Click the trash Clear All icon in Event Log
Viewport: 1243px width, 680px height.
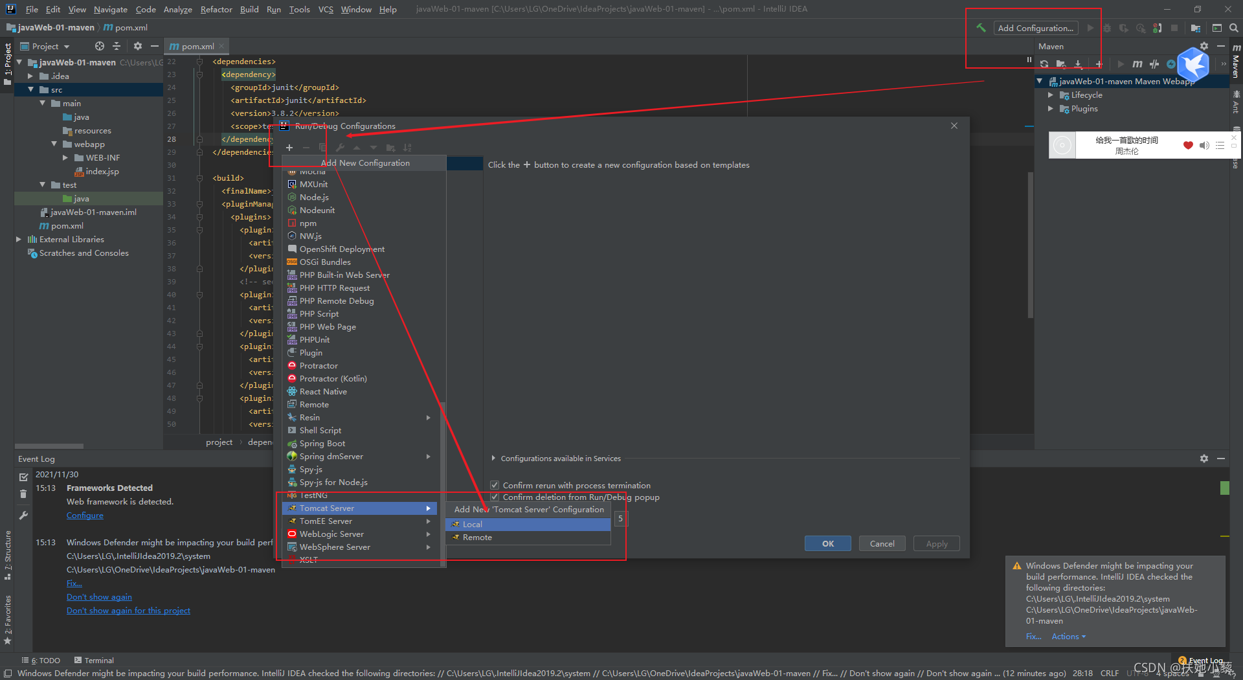pos(23,494)
